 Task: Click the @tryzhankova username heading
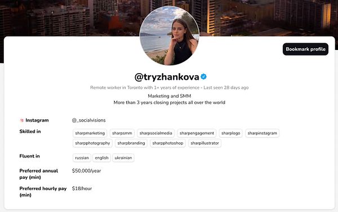(x=167, y=77)
